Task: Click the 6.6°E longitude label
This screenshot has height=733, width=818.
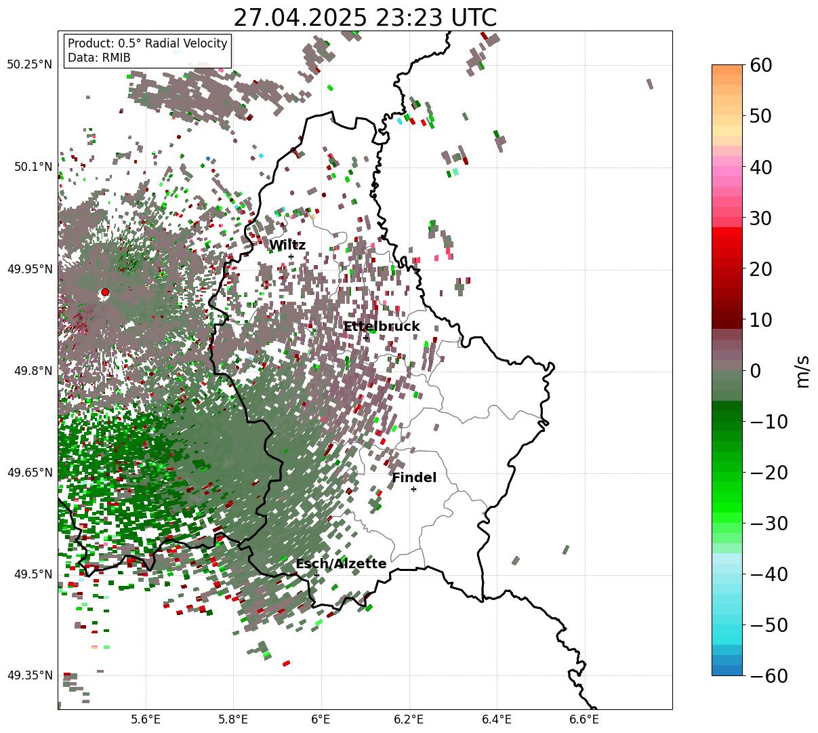Action: pyautogui.click(x=584, y=720)
